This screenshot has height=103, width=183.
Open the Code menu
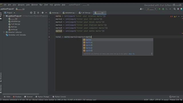tap(28, 5)
